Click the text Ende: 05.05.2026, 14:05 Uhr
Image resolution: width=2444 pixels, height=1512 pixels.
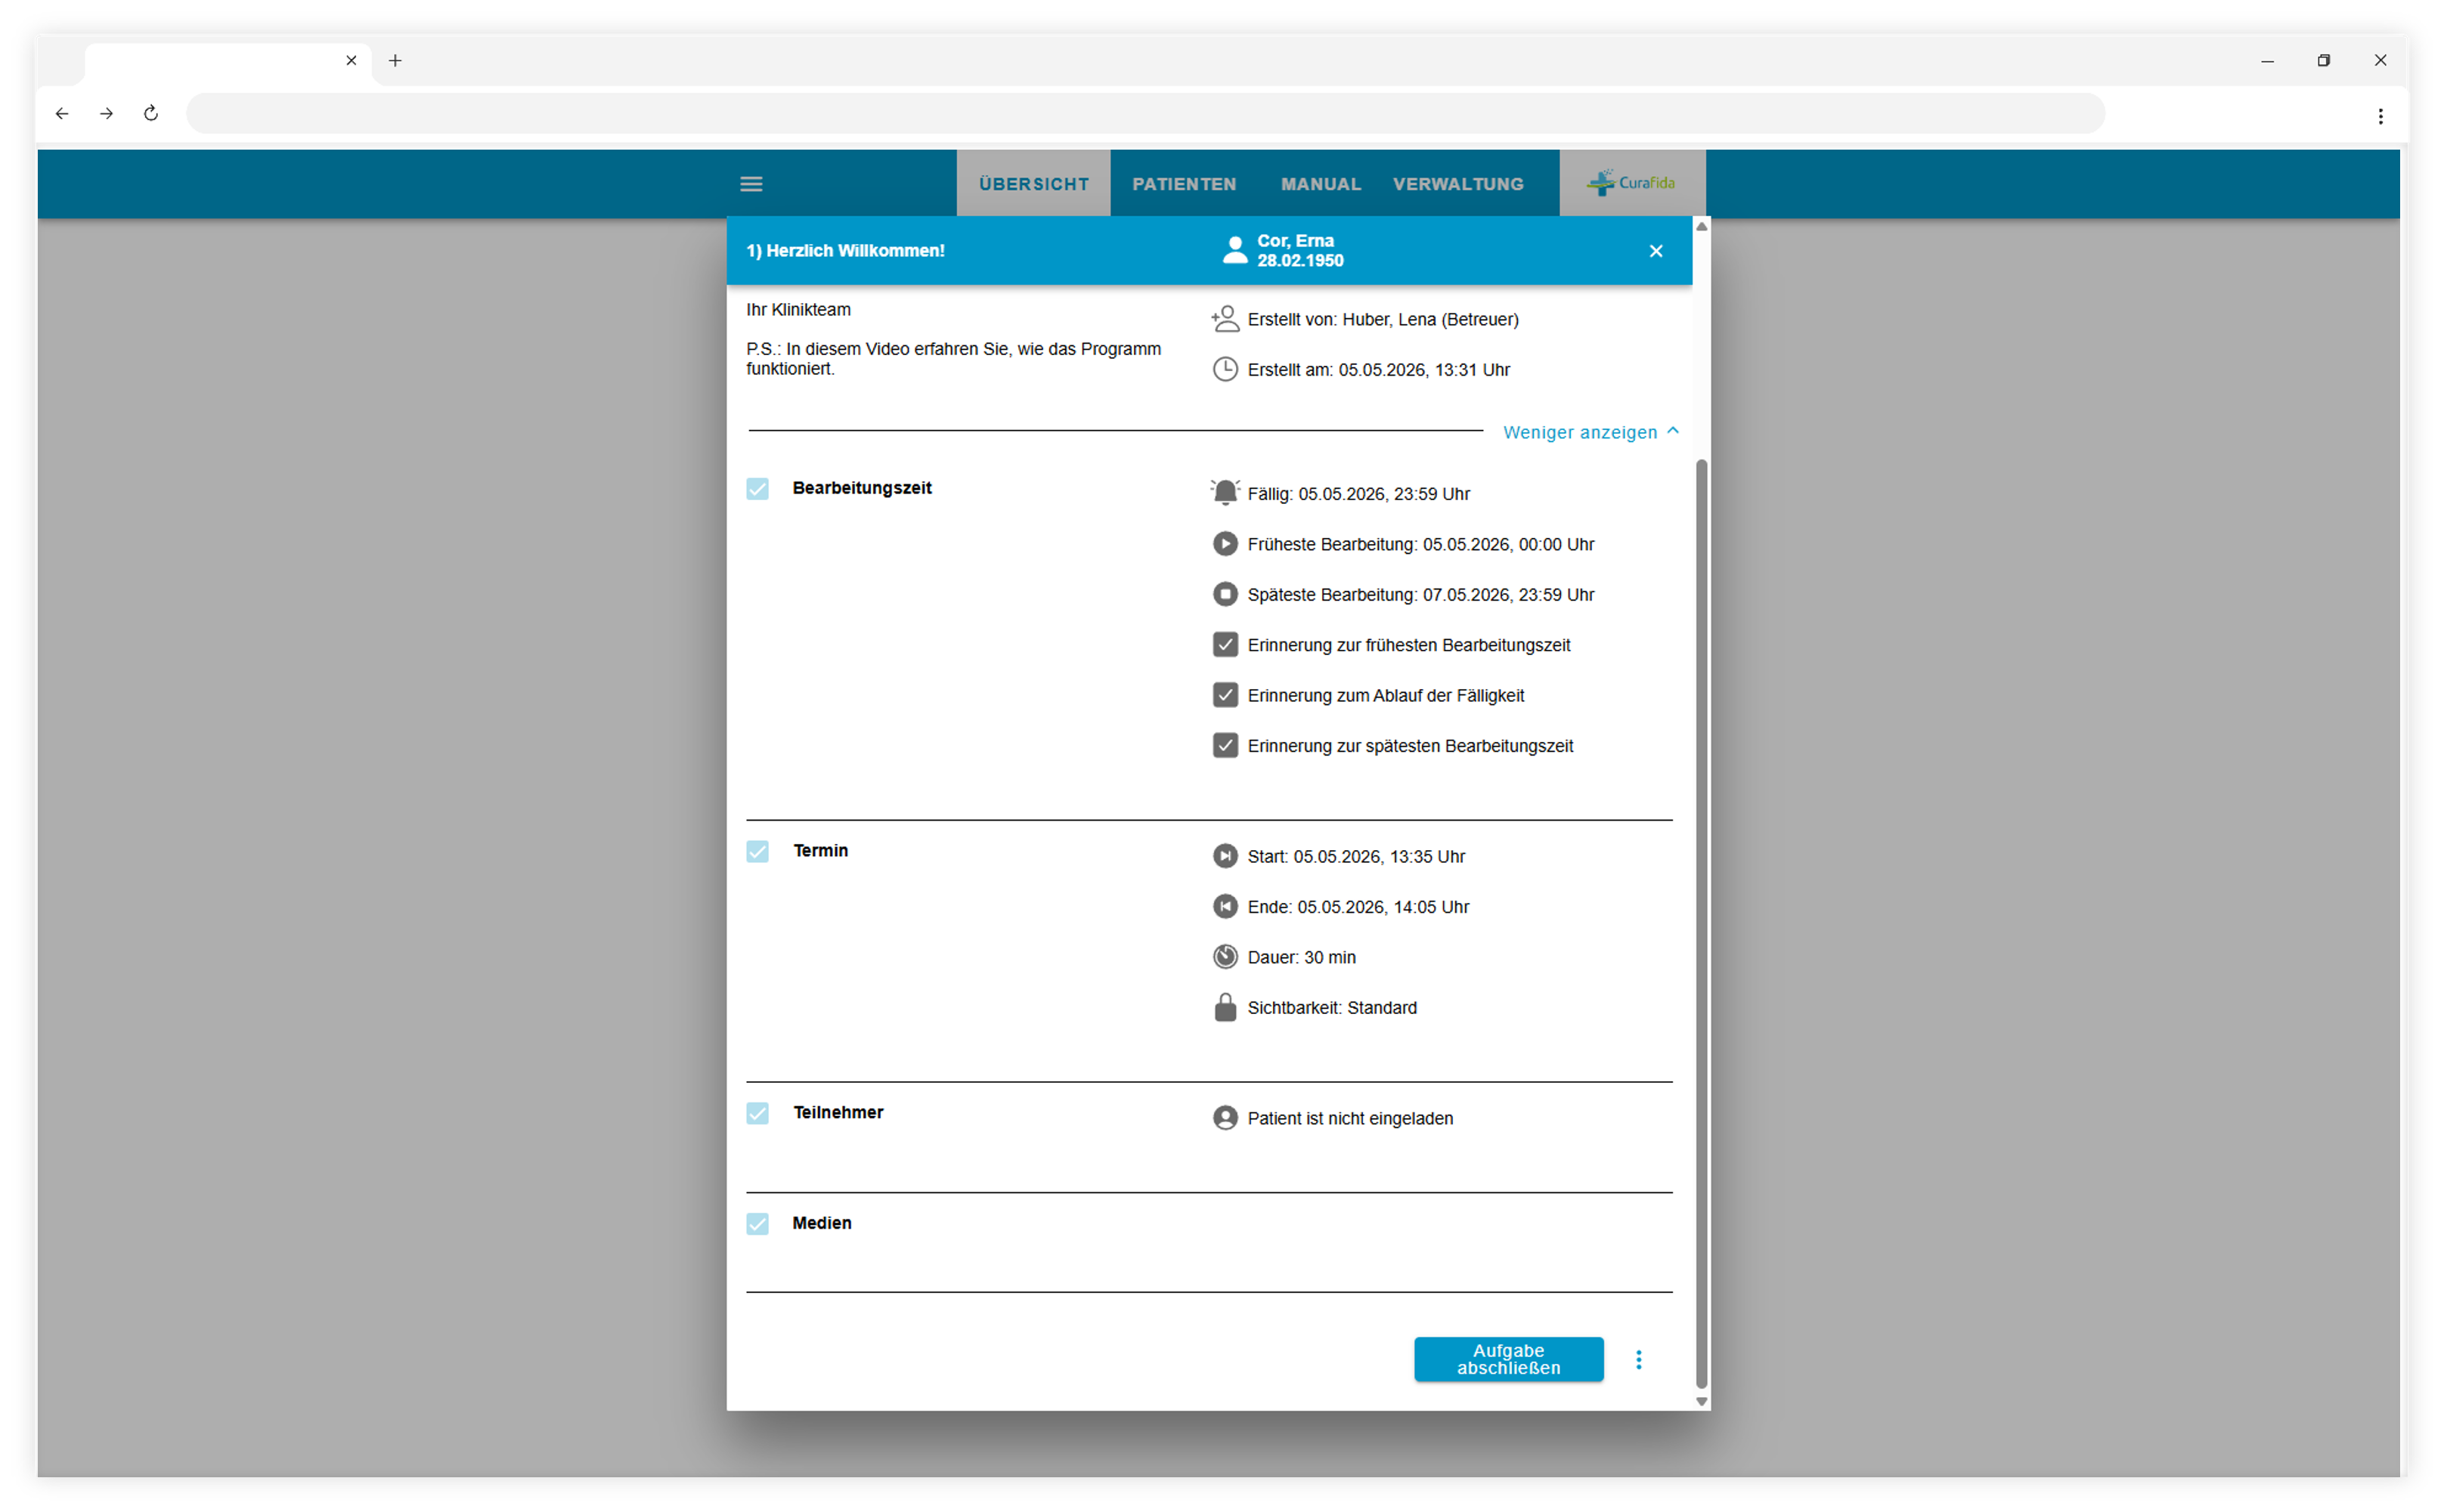point(1358,907)
